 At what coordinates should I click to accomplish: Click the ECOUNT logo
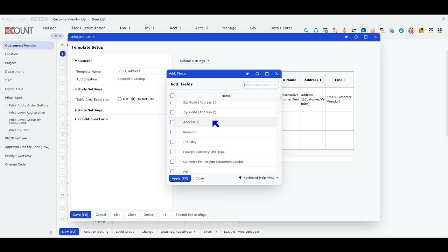tap(19, 30)
